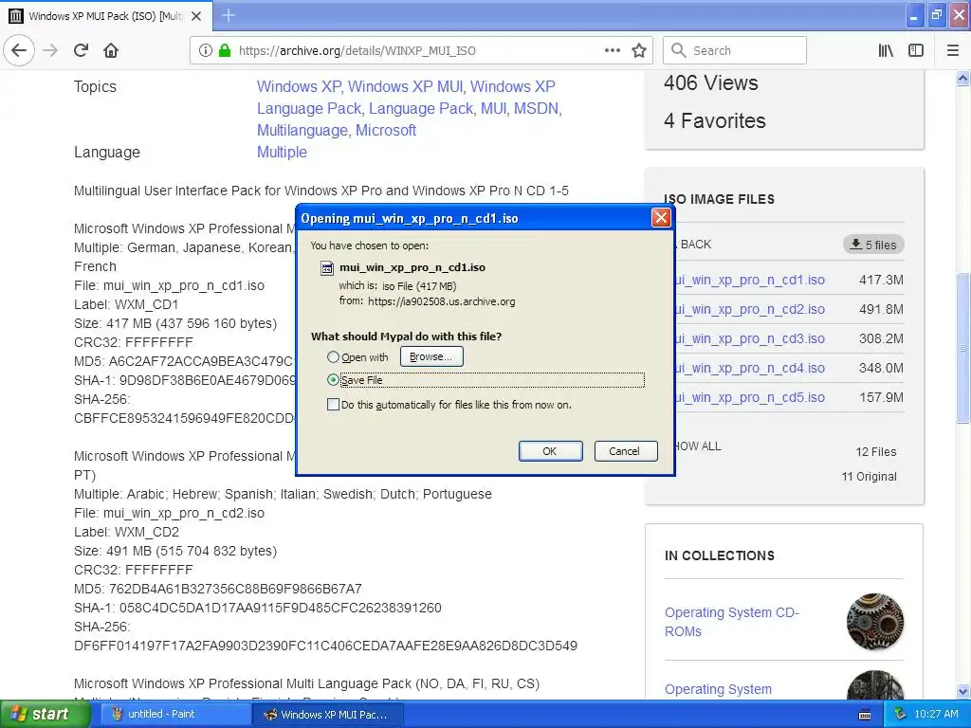The width and height of the screenshot is (971, 728).
Task: Select the Open with radio button
Action: [333, 357]
